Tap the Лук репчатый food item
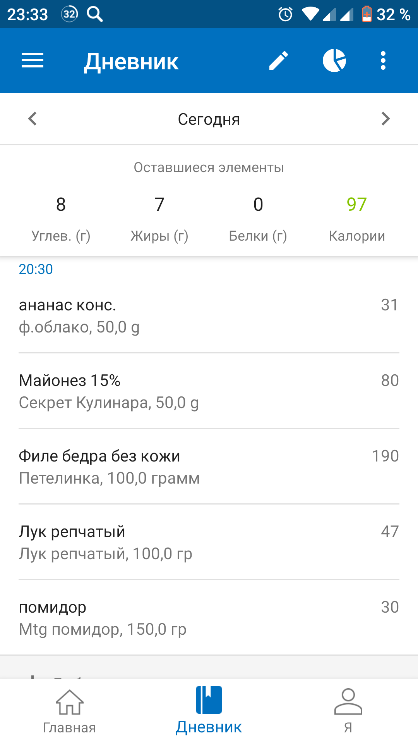 click(x=209, y=542)
